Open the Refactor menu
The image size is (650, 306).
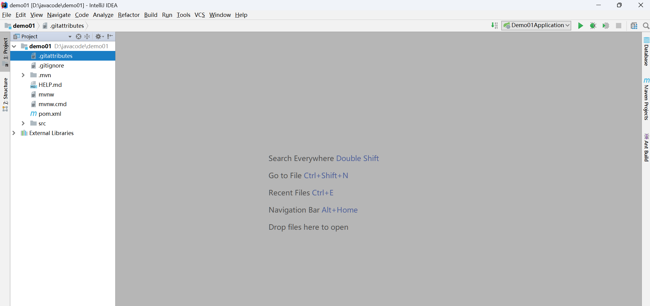pos(129,15)
